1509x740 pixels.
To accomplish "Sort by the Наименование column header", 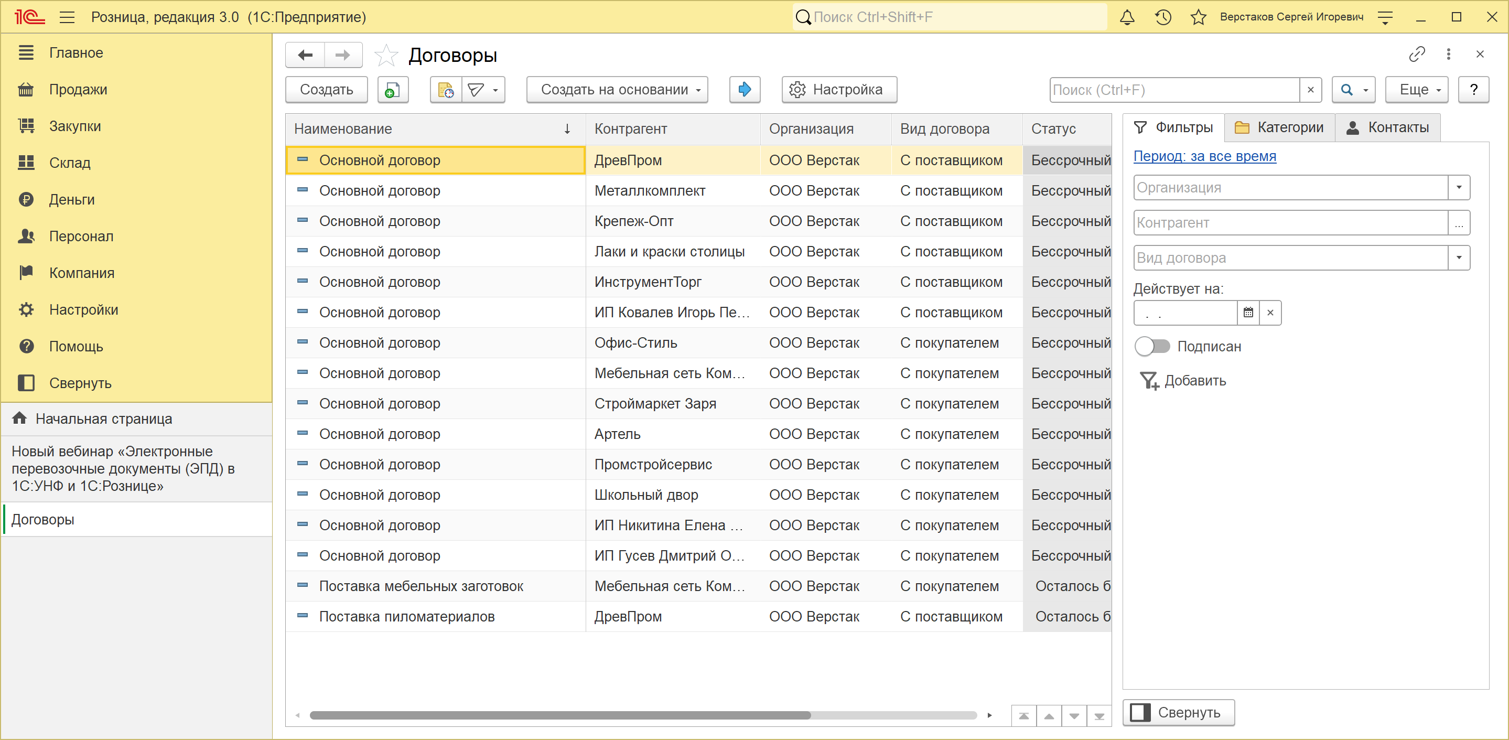I will coord(435,129).
